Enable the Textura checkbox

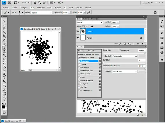point(79,64)
